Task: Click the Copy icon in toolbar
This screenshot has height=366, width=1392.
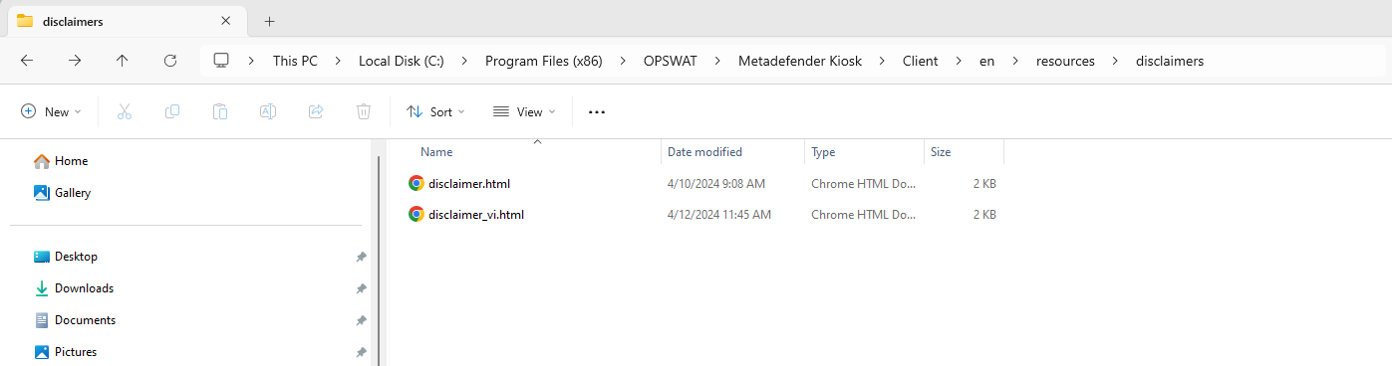Action: click(172, 112)
